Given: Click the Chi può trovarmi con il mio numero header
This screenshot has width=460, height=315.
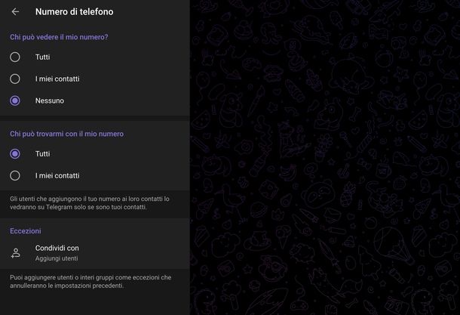Looking at the screenshot, I should point(66,134).
